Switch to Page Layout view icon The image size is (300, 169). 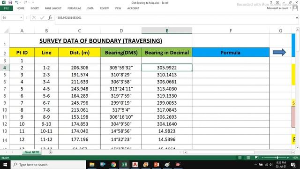point(248,158)
